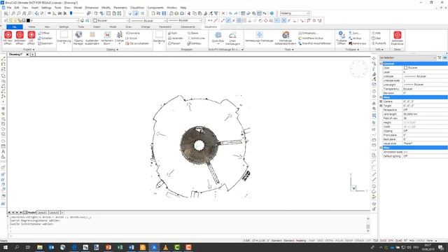Click the Z-Achse tool icon

tap(120, 35)
